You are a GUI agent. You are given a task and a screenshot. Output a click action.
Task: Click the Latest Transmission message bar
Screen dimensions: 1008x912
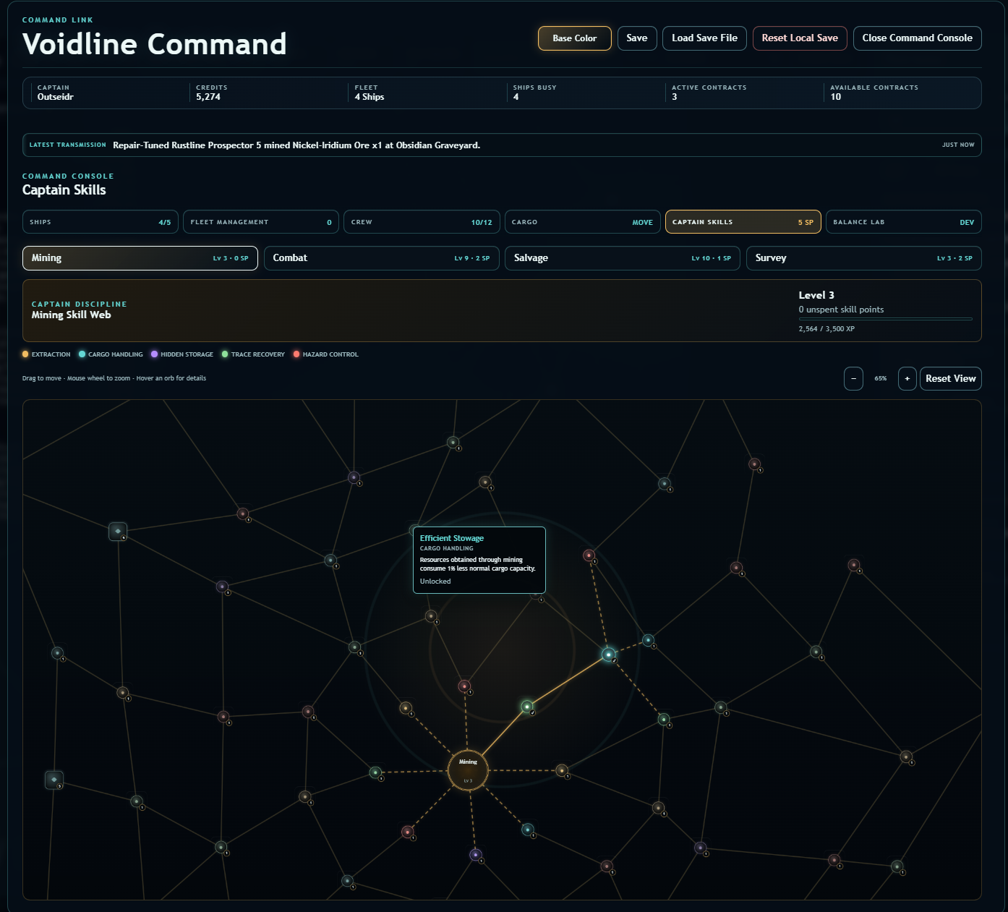coord(502,145)
